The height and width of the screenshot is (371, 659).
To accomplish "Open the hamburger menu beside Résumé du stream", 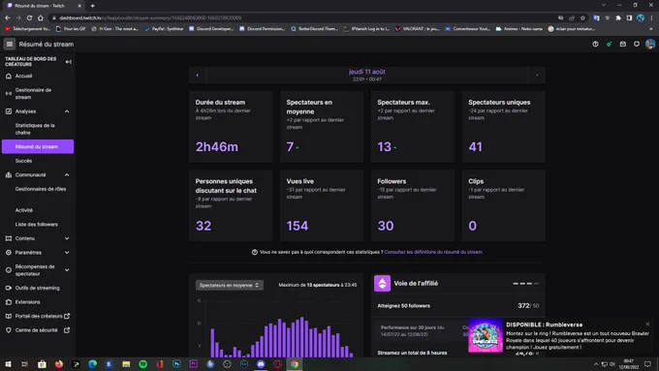I will point(10,45).
